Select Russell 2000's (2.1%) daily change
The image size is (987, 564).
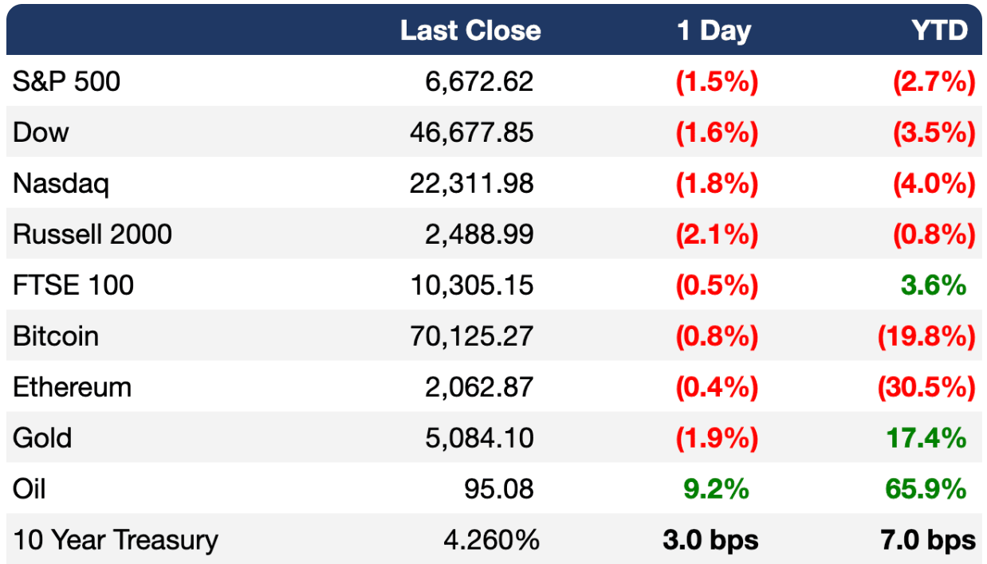[x=716, y=233]
